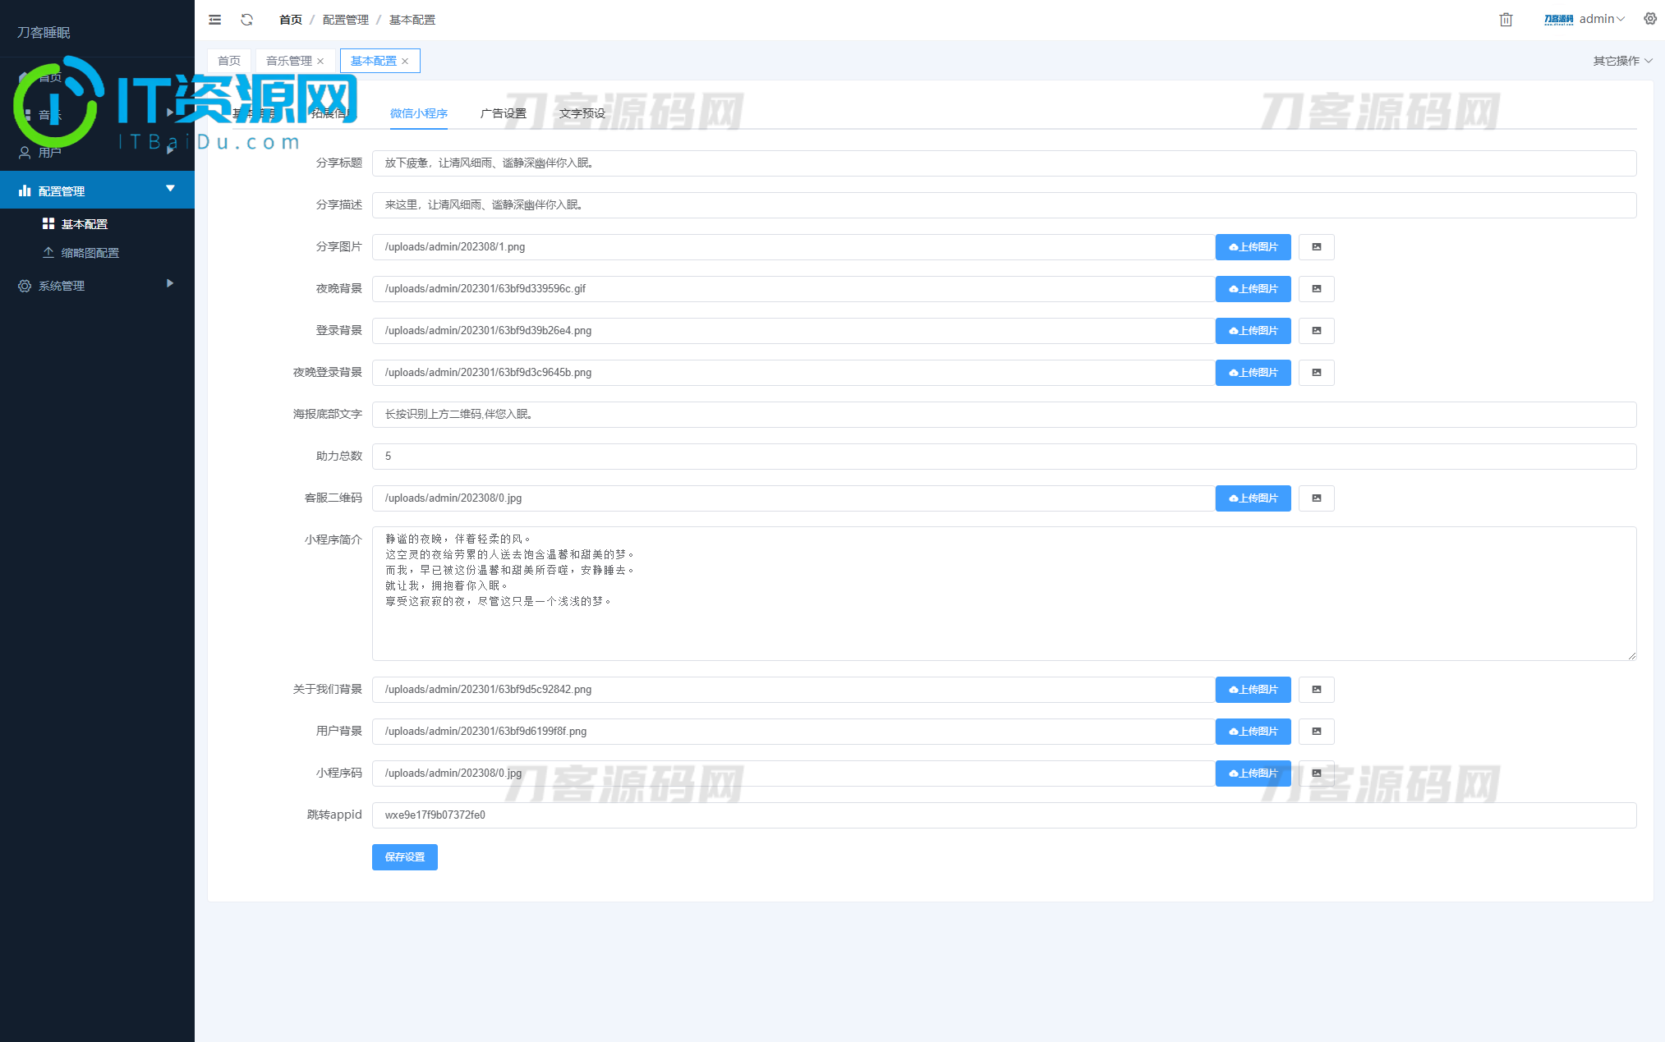
Task: Click into the 小程序简介 textarea
Action: click(x=1004, y=594)
